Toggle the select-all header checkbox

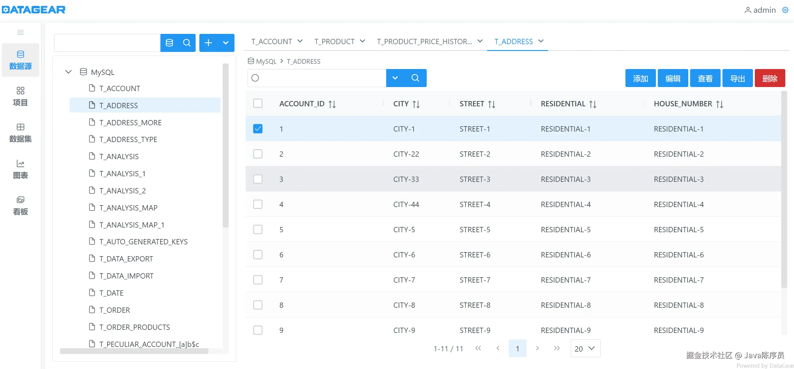pos(258,103)
